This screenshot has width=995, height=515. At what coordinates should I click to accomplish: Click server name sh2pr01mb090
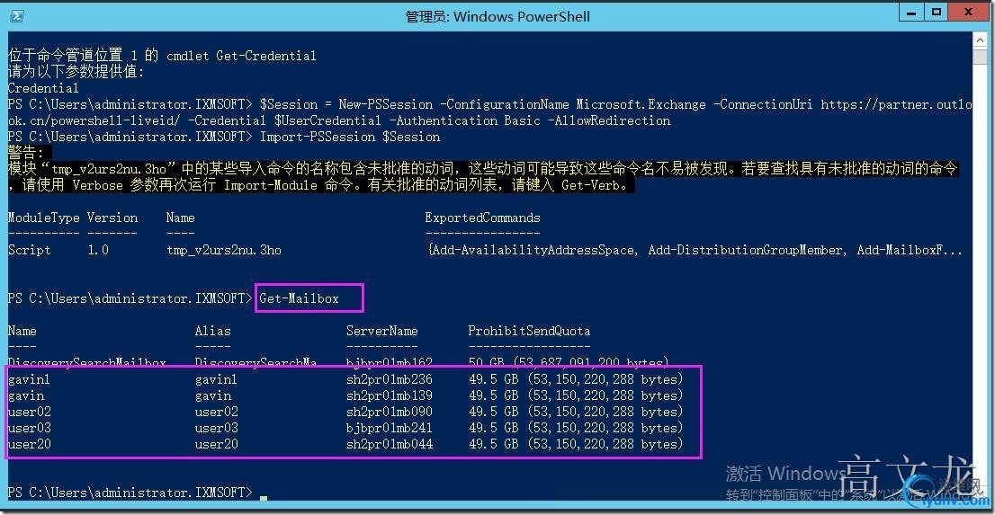pyautogui.click(x=389, y=412)
